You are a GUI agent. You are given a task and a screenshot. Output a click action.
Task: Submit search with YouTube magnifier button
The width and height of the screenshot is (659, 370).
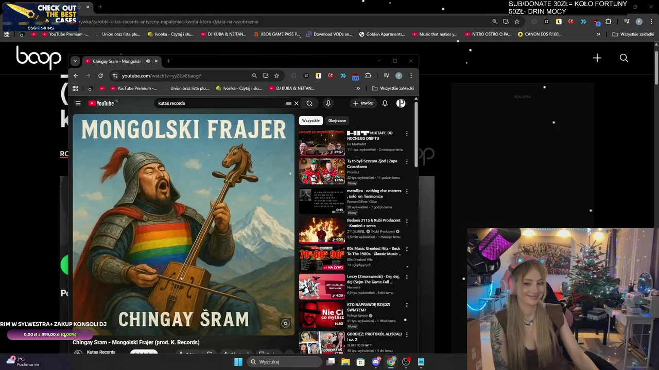309,103
